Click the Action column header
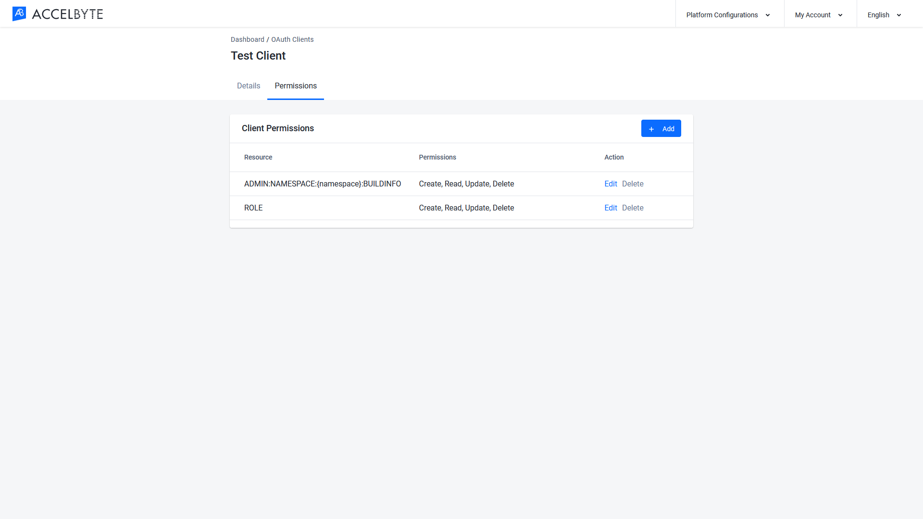This screenshot has width=923, height=519. [614, 157]
